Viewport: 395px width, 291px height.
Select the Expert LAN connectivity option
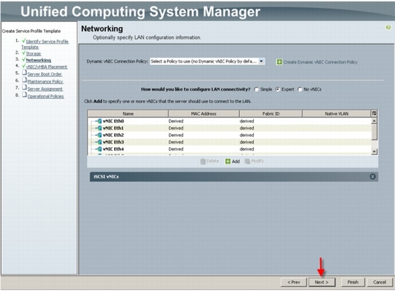pyautogui.click(x=278, y=89)
